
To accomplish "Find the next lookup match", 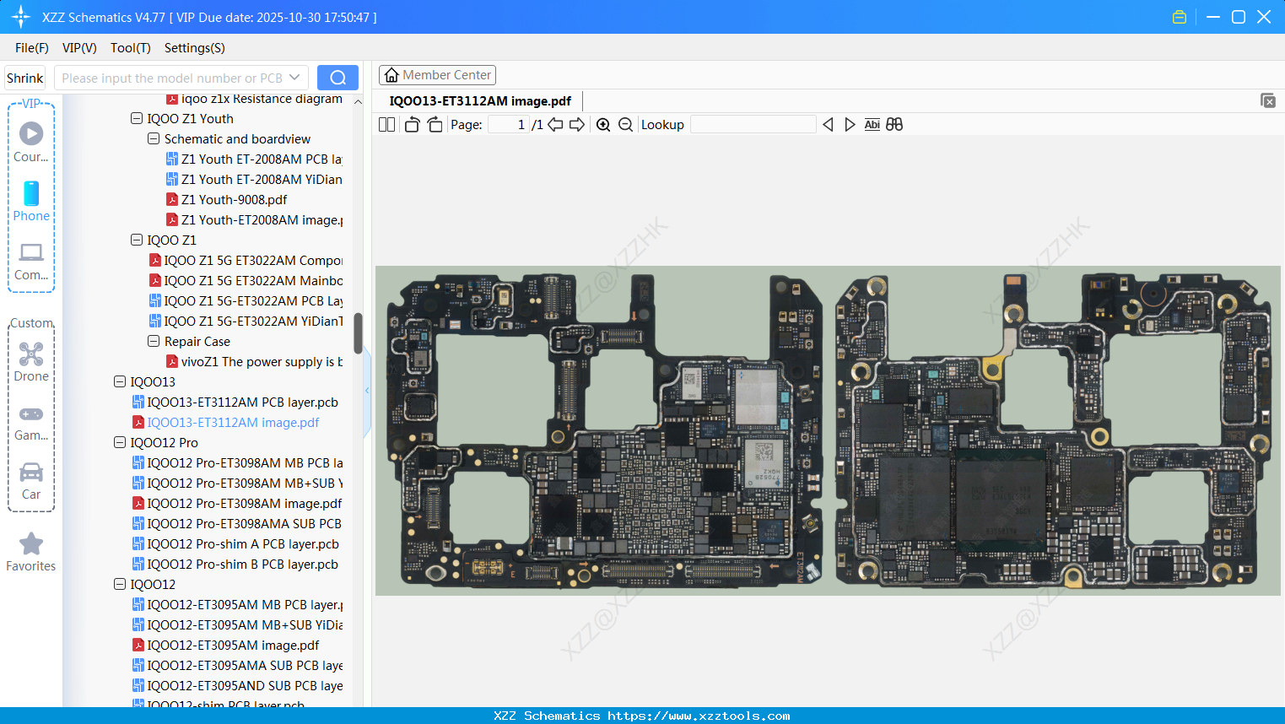I will click(850, 124).
